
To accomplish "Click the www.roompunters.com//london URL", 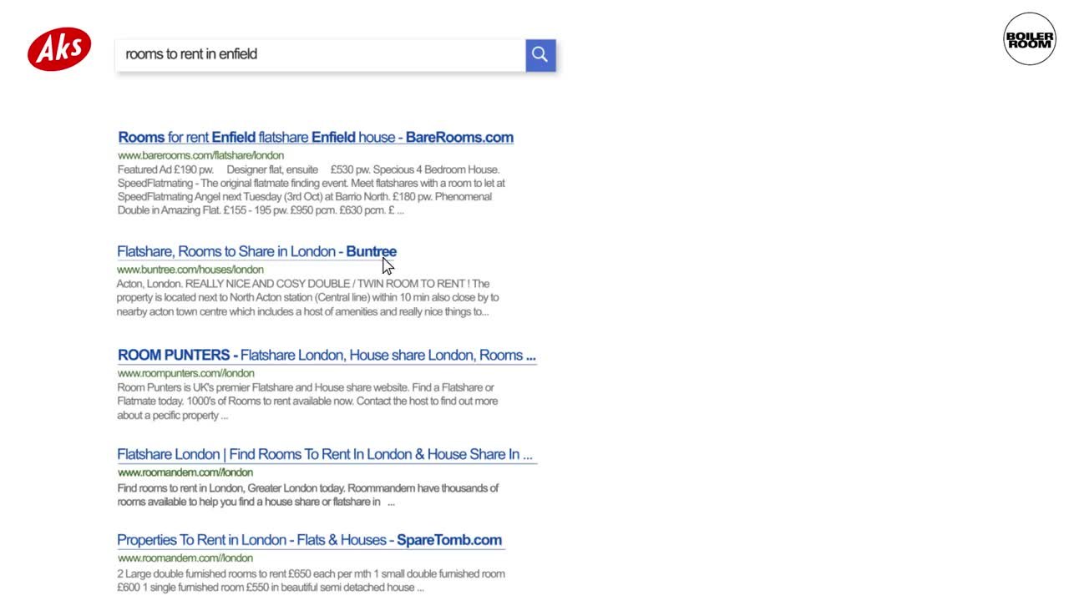I will [186, 373].
